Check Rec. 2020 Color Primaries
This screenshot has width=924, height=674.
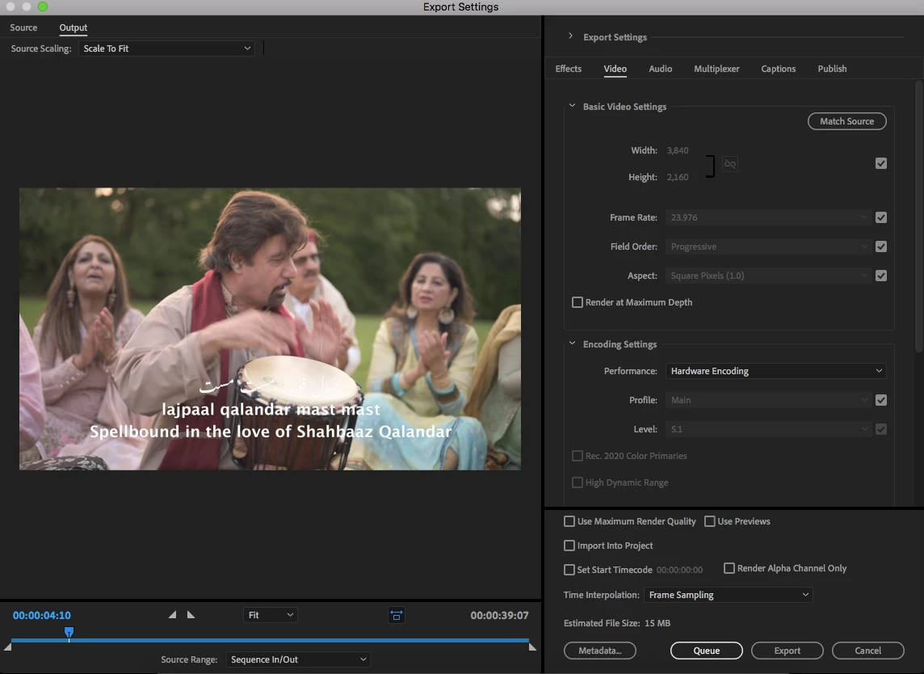pyautogui.click(x=577, y=456)
